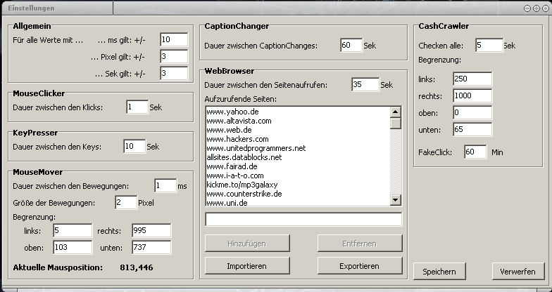
Task: Focus the CaptionChanges duration field
Action: [x=351, y=45]
